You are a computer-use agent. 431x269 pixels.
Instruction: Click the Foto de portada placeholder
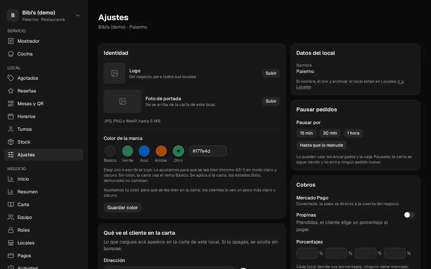point(123,101)
